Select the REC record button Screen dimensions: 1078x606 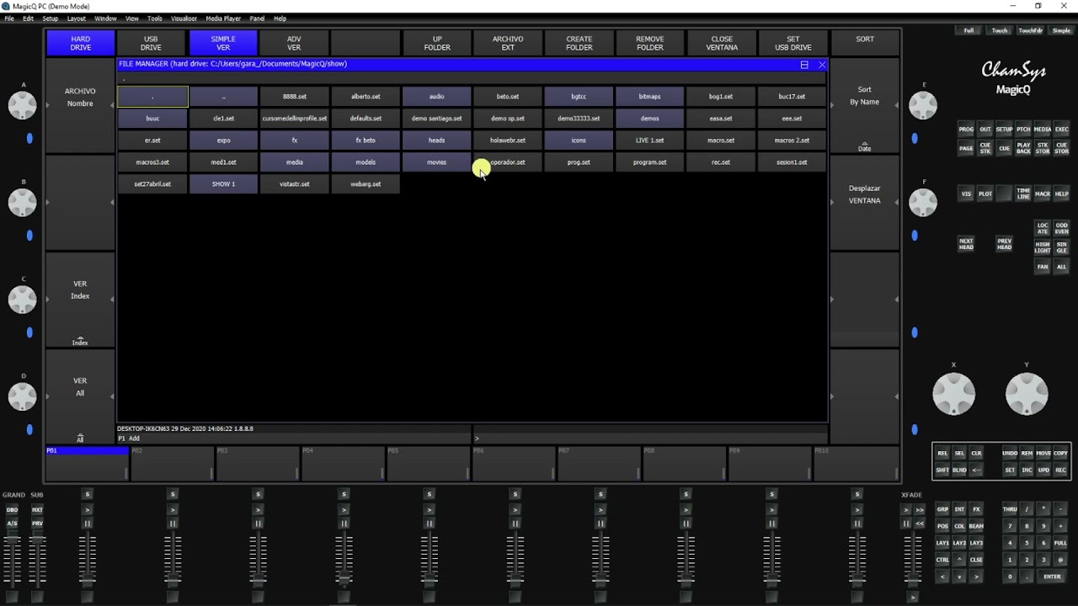(1061, 470)
